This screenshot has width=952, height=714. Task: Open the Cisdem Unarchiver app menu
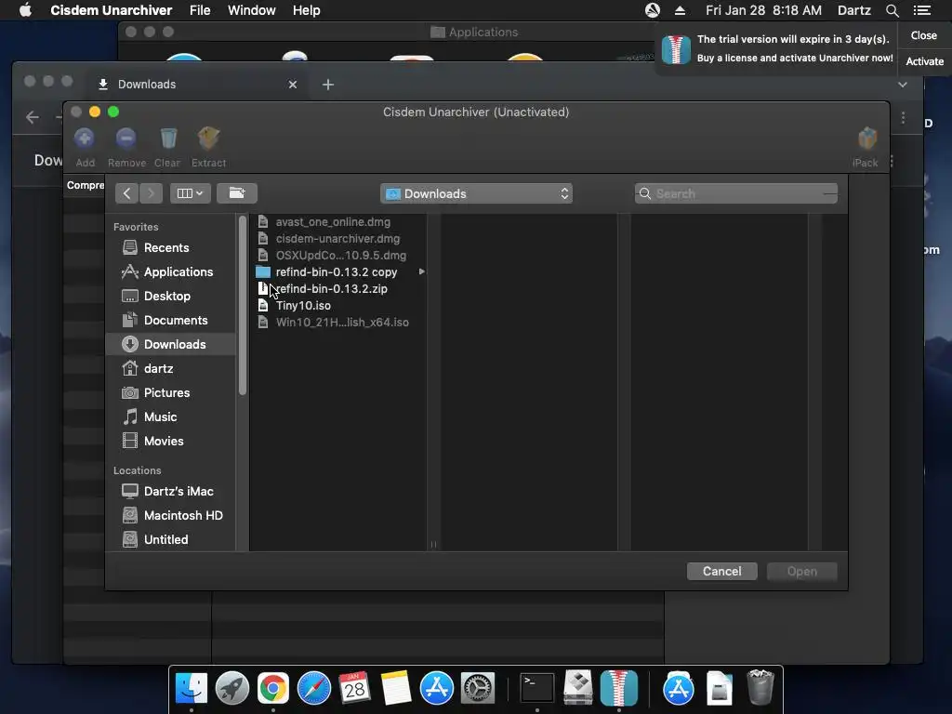(x=112, y=10)
